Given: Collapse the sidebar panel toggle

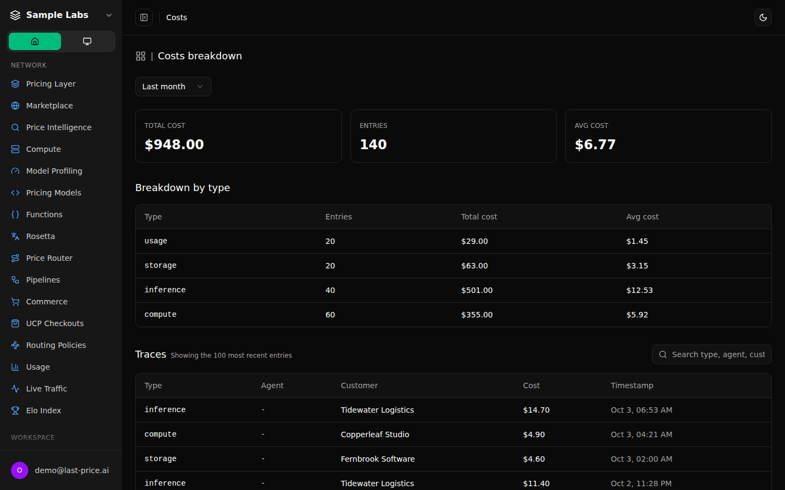Looking at the screenshot, I should (144, 17).
